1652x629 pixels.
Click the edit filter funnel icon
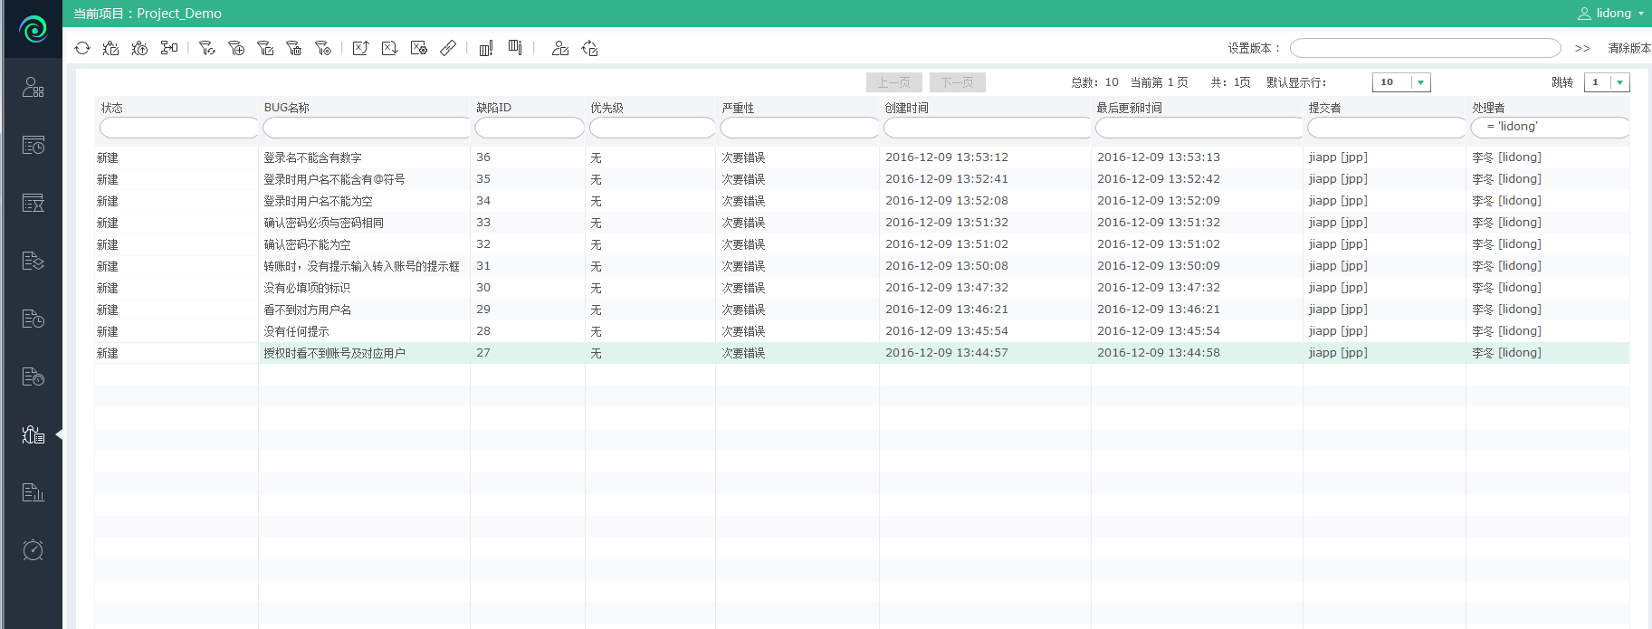265,48
